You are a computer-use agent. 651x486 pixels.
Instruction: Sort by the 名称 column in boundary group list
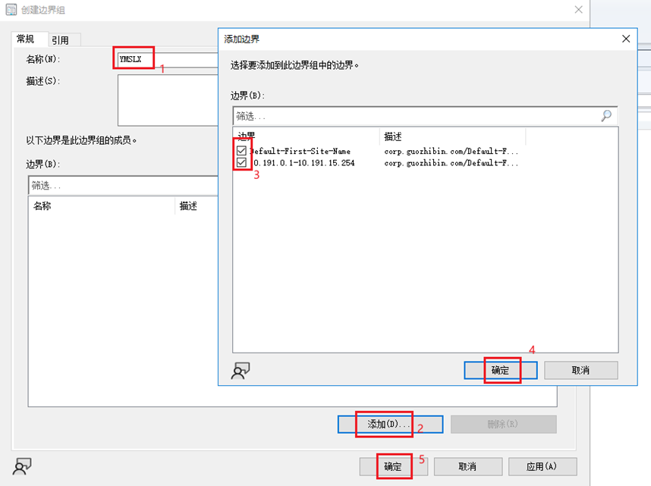tap(102, 206)
